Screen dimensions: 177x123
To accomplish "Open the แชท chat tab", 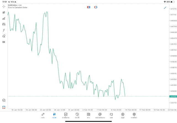I will [x=111, y=115].
